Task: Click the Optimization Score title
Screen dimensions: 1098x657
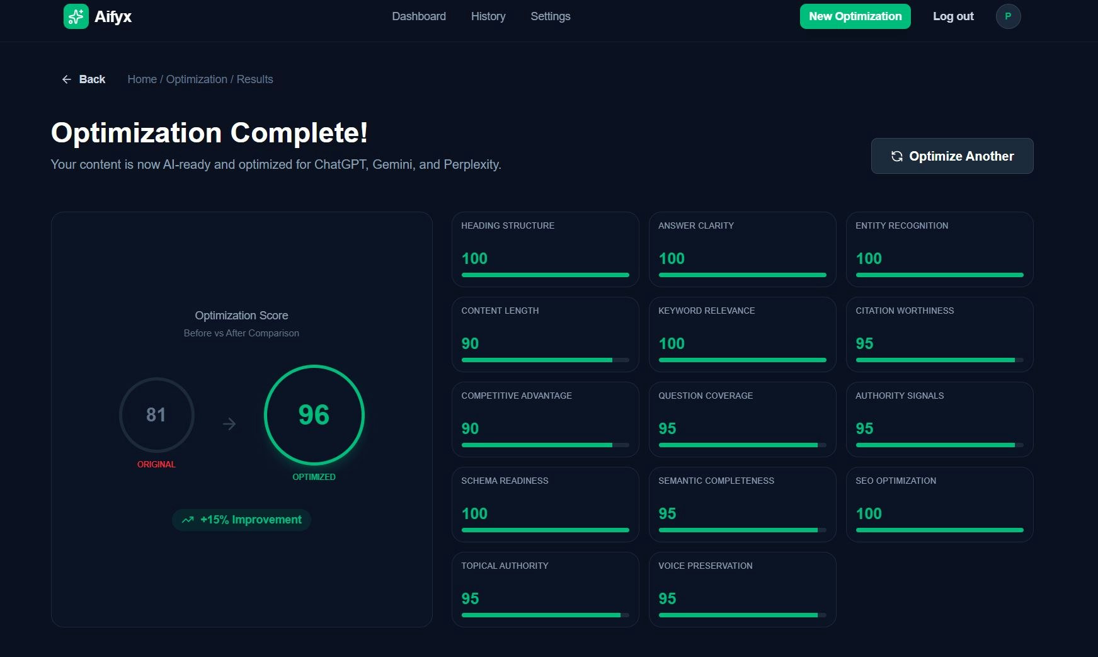Action: [x=241, y=316]
